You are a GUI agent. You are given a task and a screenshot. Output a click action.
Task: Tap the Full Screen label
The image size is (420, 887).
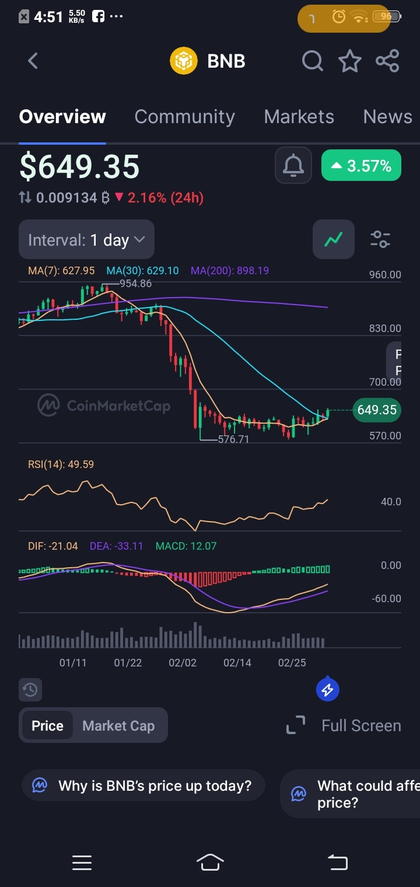coord(361,725)
